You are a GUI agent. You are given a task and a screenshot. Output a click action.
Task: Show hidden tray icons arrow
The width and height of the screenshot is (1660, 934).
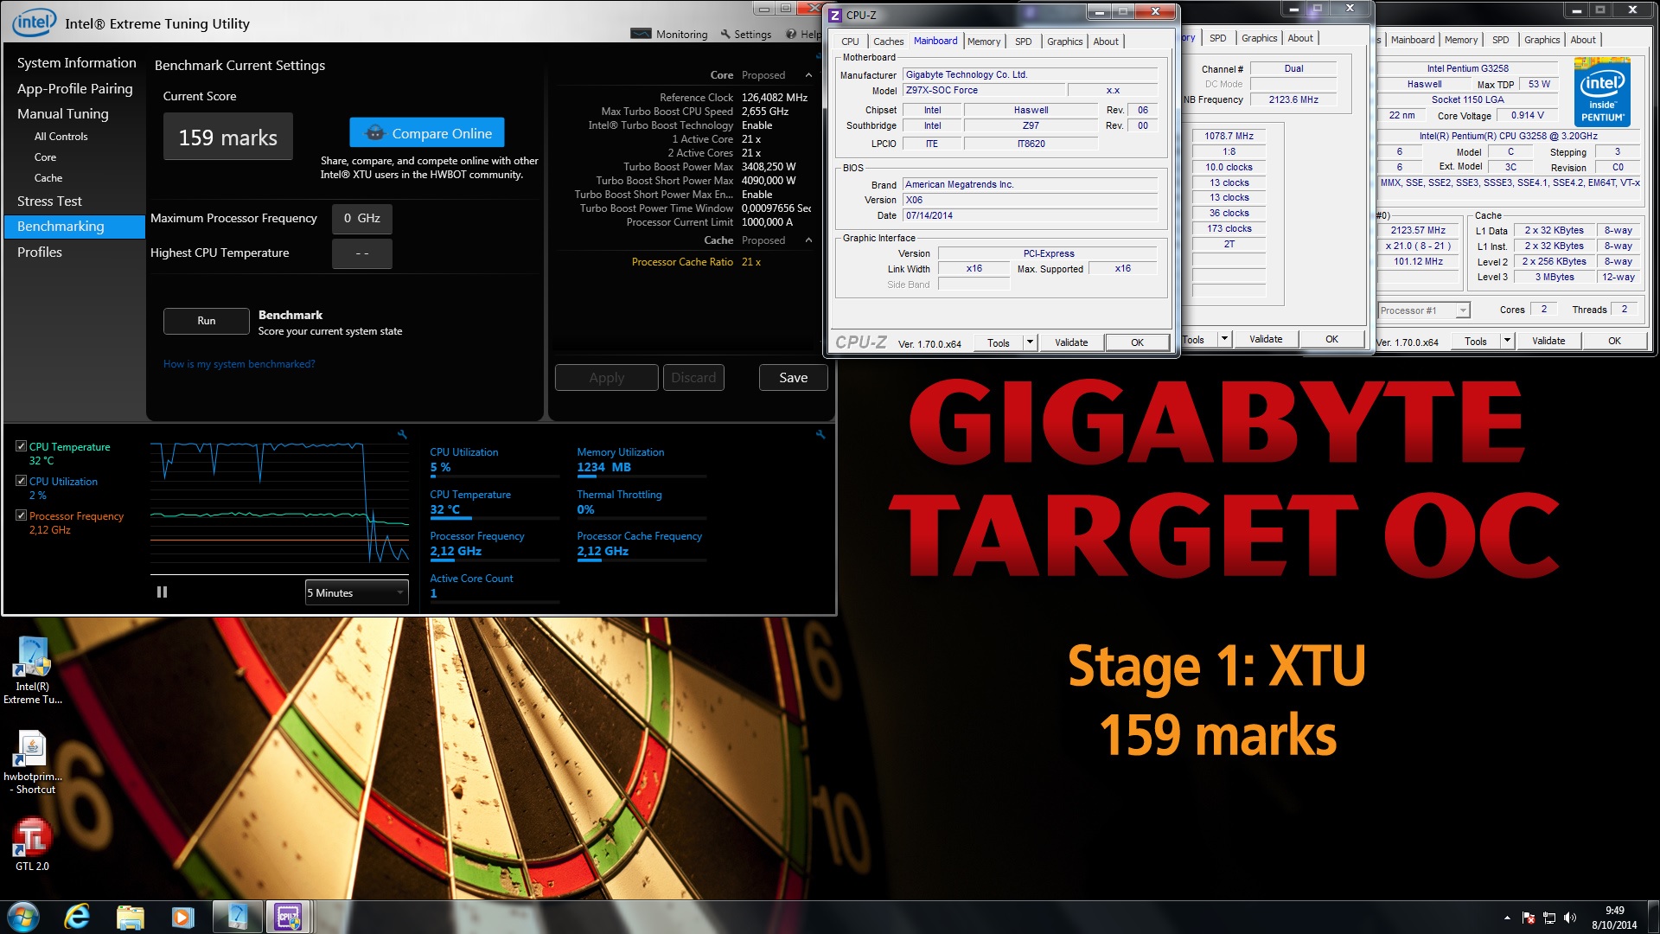coord(1507,918)
